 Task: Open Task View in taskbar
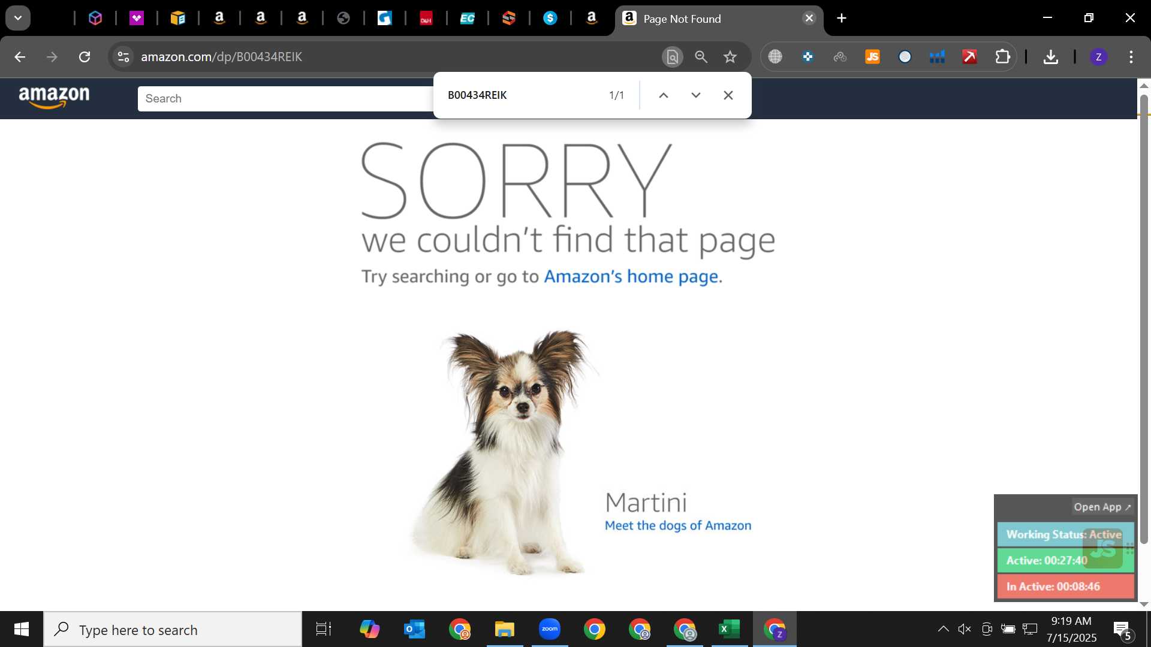coord(324,629)
